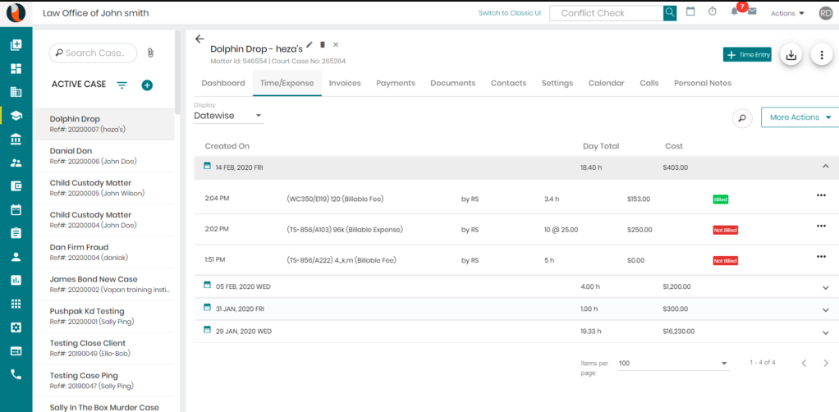The image size is (839, 412).
Task: Click the Time Entry button
Action: point(747,54)
